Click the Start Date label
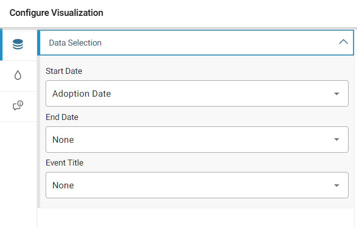 pyautogui.click(x=64, y=71)
